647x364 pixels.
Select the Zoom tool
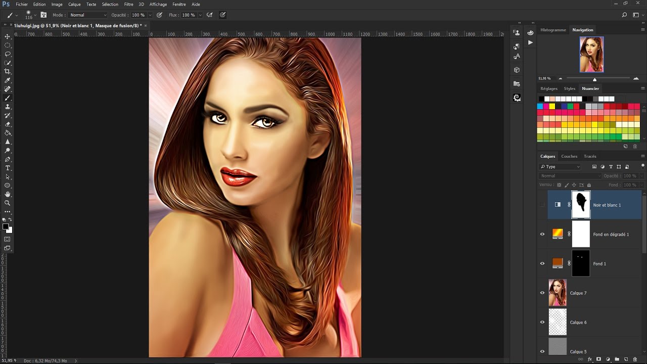(x=8, y=203)
